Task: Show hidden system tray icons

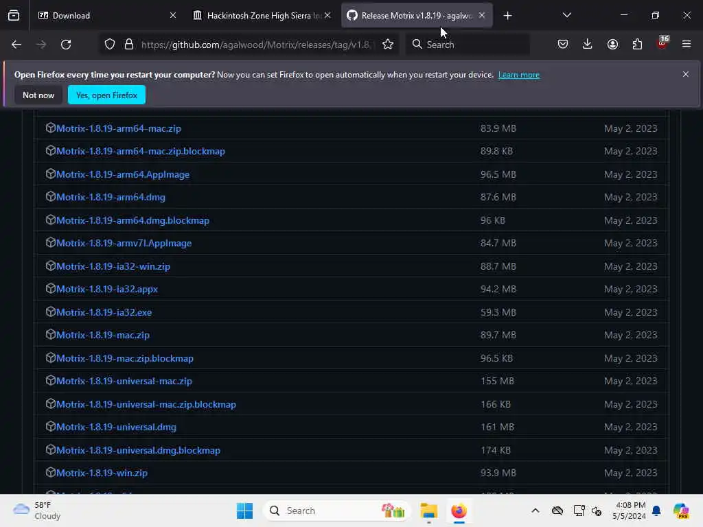Action: [x=535, y=511]
